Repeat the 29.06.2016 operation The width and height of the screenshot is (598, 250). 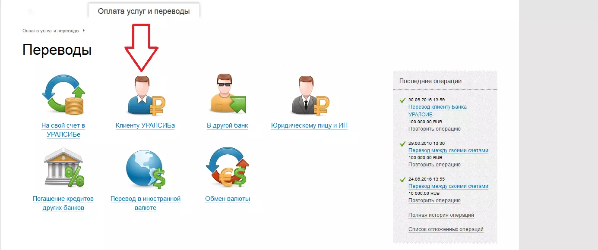[x=434, y=165]
